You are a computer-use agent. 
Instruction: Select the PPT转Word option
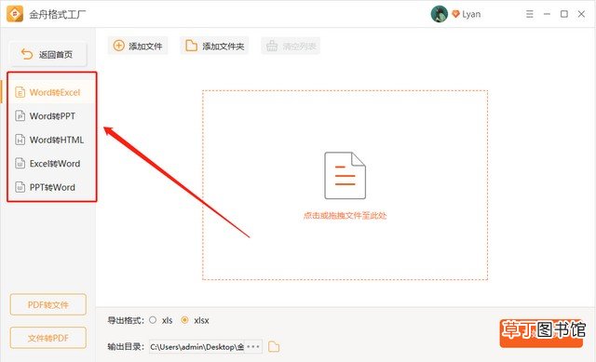pos(52,187)
